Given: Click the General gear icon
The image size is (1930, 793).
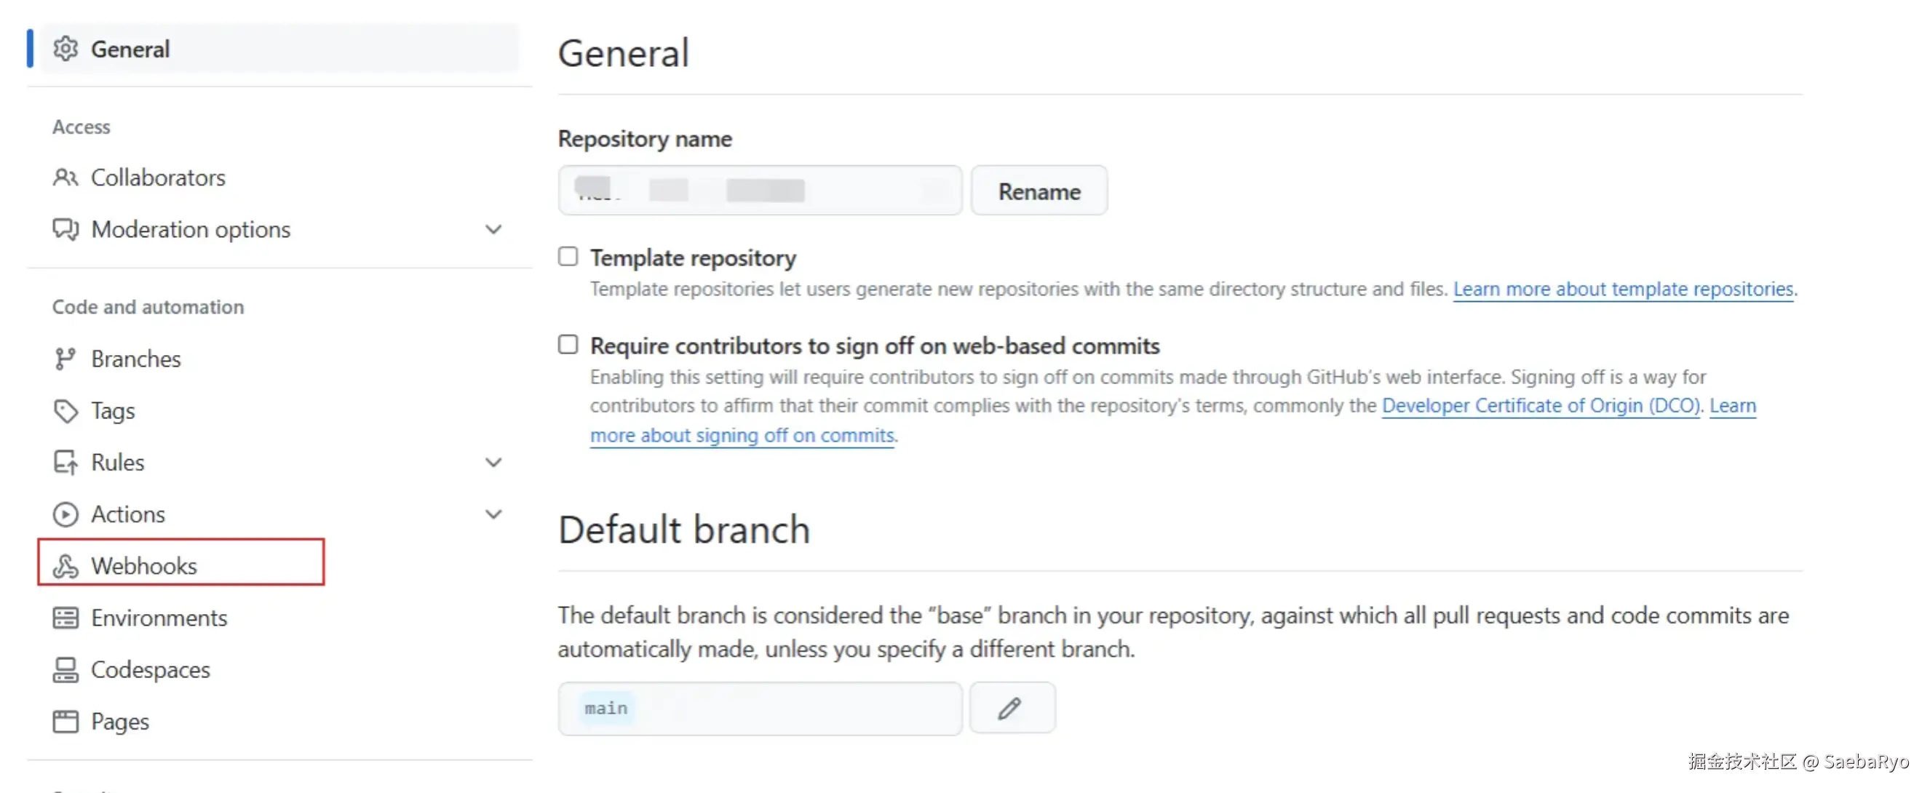Looking at the screenshot, I should pos(66,49).
